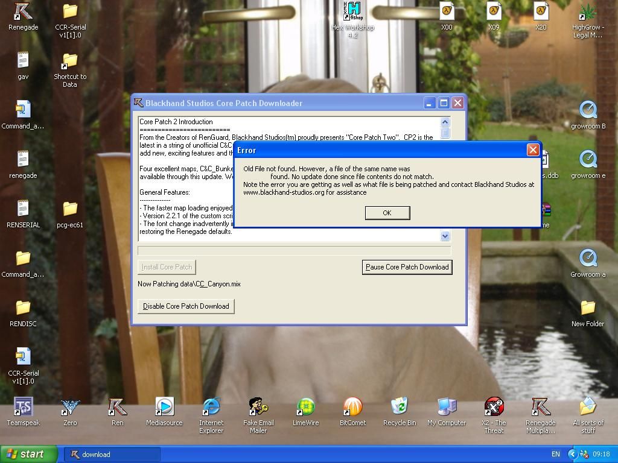
Task: Click Disable Core Patch Download button
Action: 186,306
